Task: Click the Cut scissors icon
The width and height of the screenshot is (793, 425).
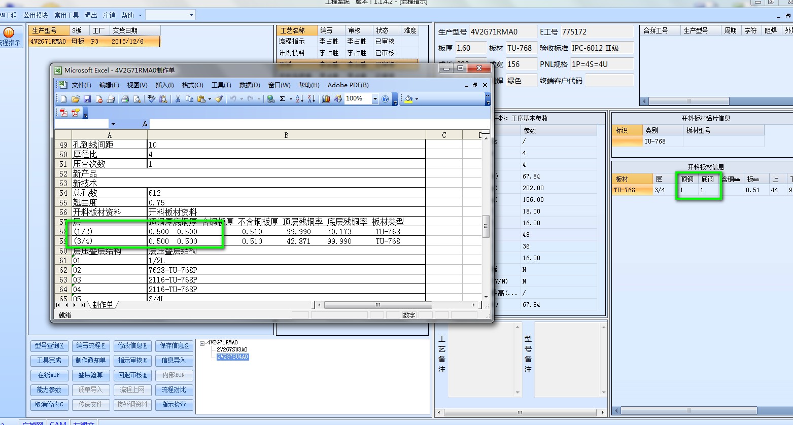Action: 178,99
